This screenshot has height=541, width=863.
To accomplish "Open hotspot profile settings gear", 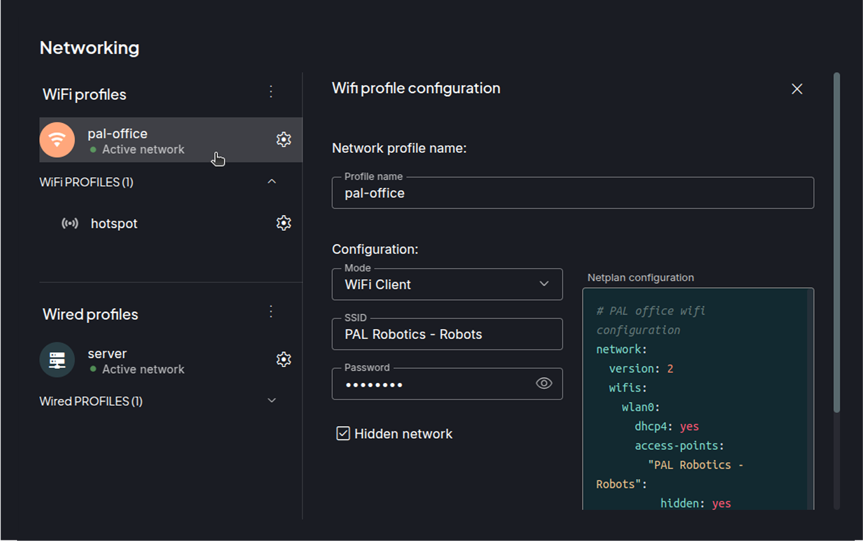I will [x=283, y=223].
